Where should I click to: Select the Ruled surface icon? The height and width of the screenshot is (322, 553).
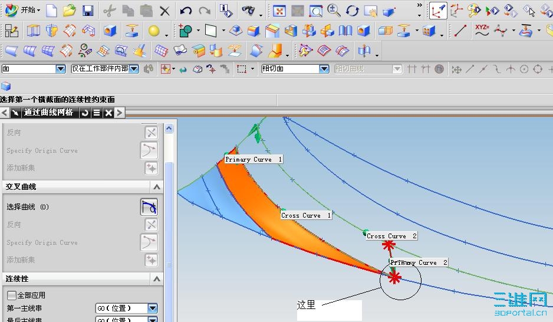click(x=11, y=51)
